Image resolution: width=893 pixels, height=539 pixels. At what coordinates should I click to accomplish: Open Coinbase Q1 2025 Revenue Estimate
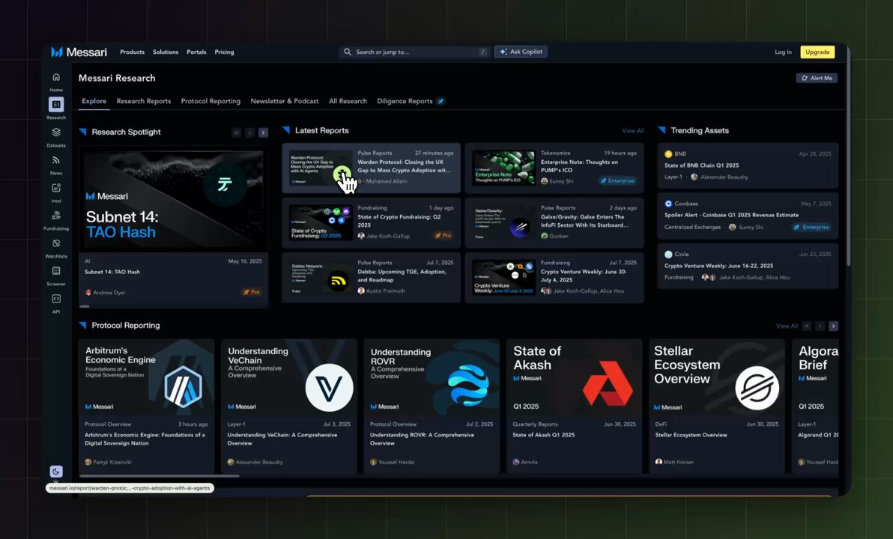tap(748, 216)
